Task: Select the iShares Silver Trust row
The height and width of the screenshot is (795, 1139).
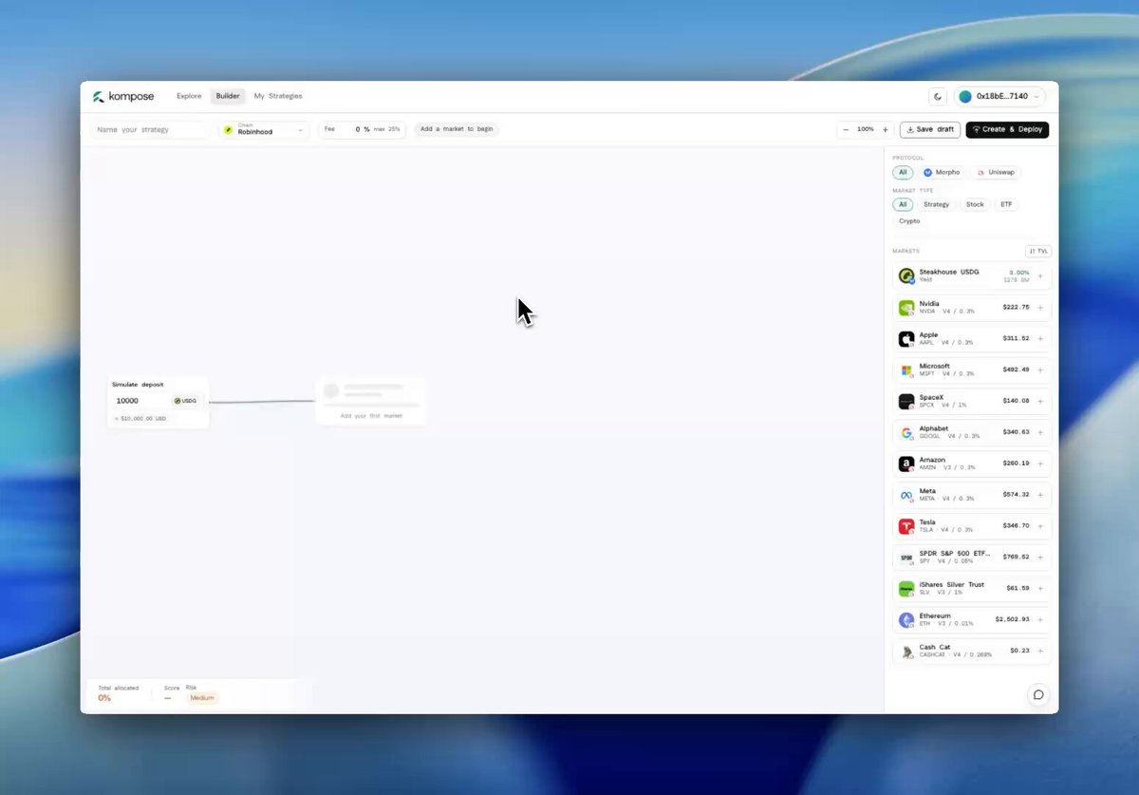Action: pyautogui.click(x=972, y=588)
